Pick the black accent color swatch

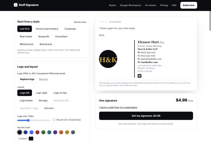tap(20, 132)
